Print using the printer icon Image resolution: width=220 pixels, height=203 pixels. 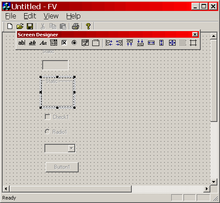tap(76, 26)
